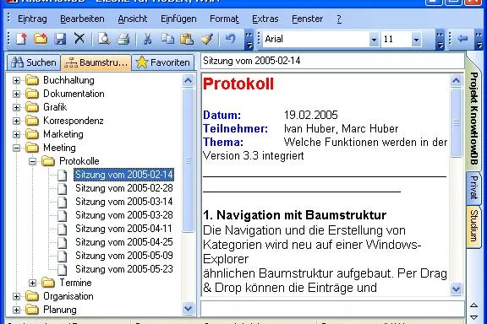Open print preview magnifier icon
Viewport: 487px width, 324px height.
[x=104, y=39]
